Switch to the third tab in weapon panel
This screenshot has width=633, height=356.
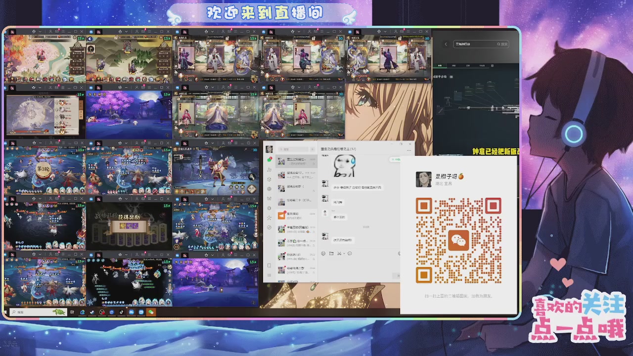[x=468, y=66]
